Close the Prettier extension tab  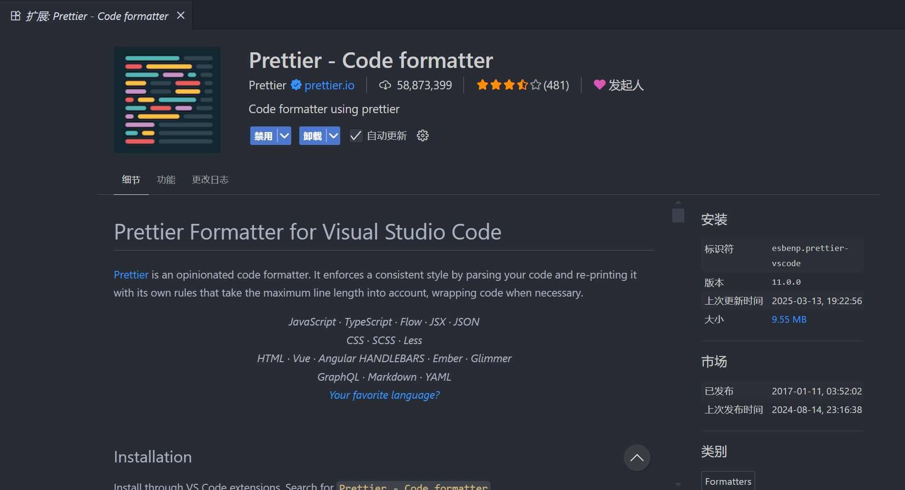tap(181, 16)
